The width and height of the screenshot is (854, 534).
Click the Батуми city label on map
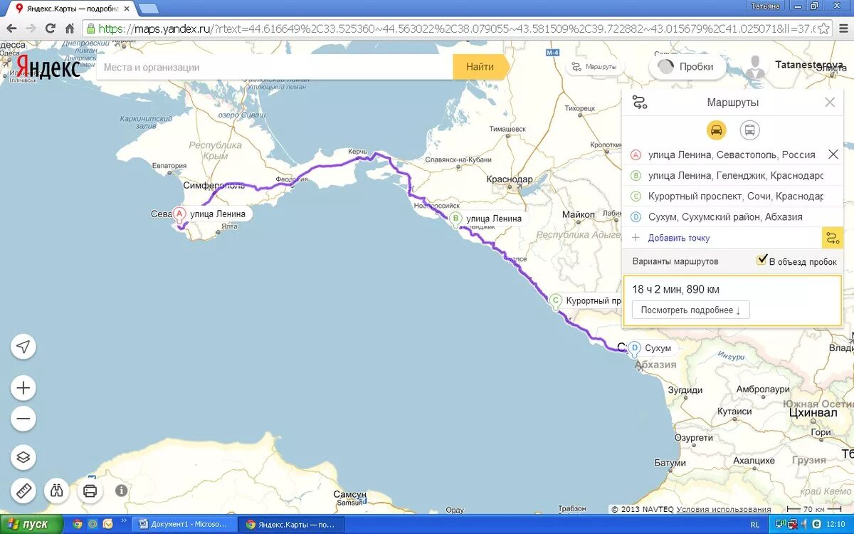(x=670, y=463)
